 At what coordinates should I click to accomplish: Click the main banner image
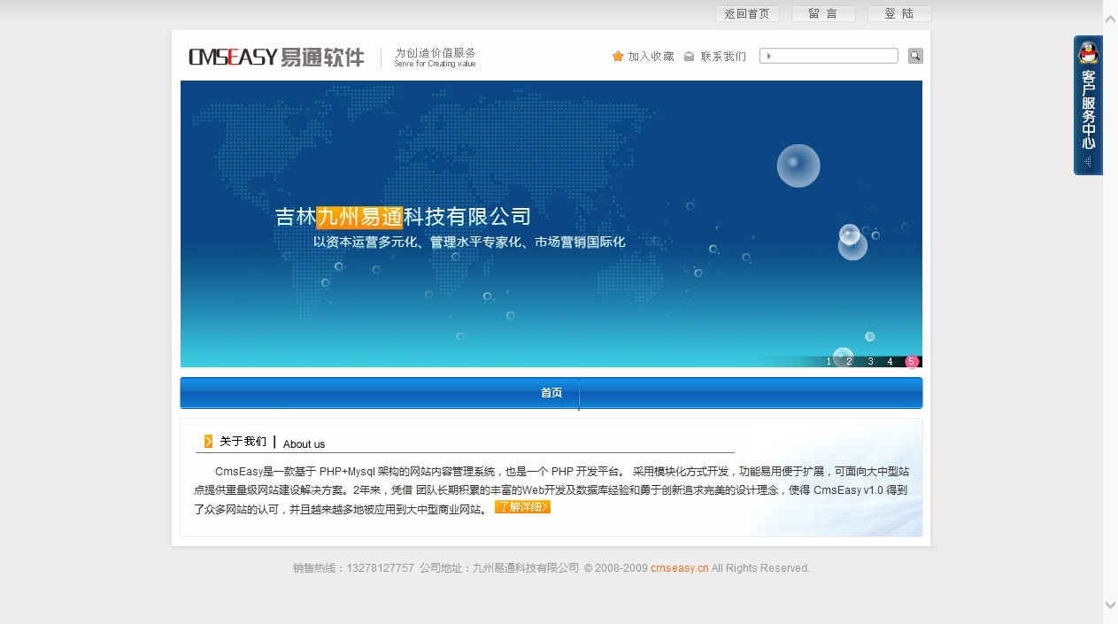pos(551,224)
